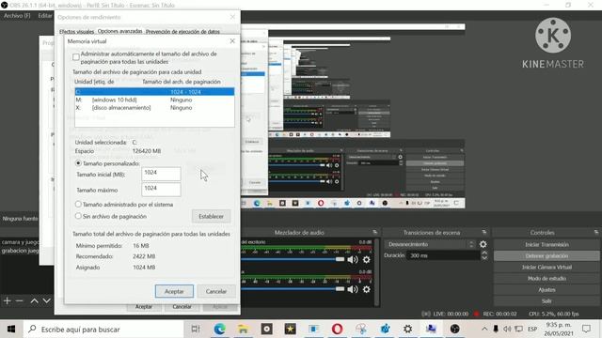Open the Archivo menu in OBS
This screenshot has height=338, width=602.
coord(17,16)
